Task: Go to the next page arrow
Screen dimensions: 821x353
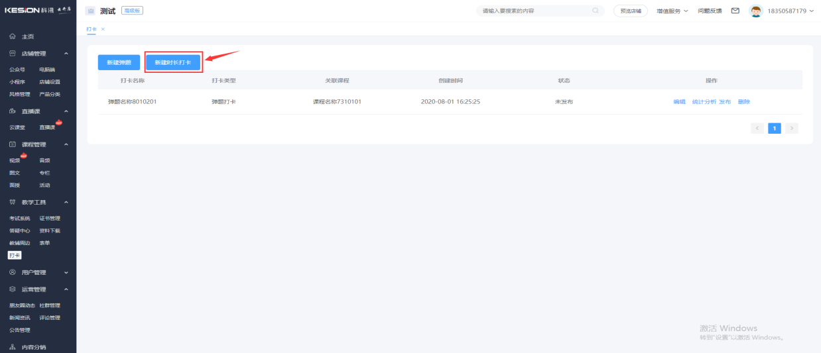Action: (x=792, y=128)
